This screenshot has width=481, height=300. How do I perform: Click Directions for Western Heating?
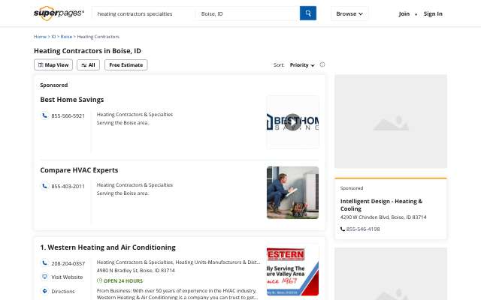click(63, 291)
